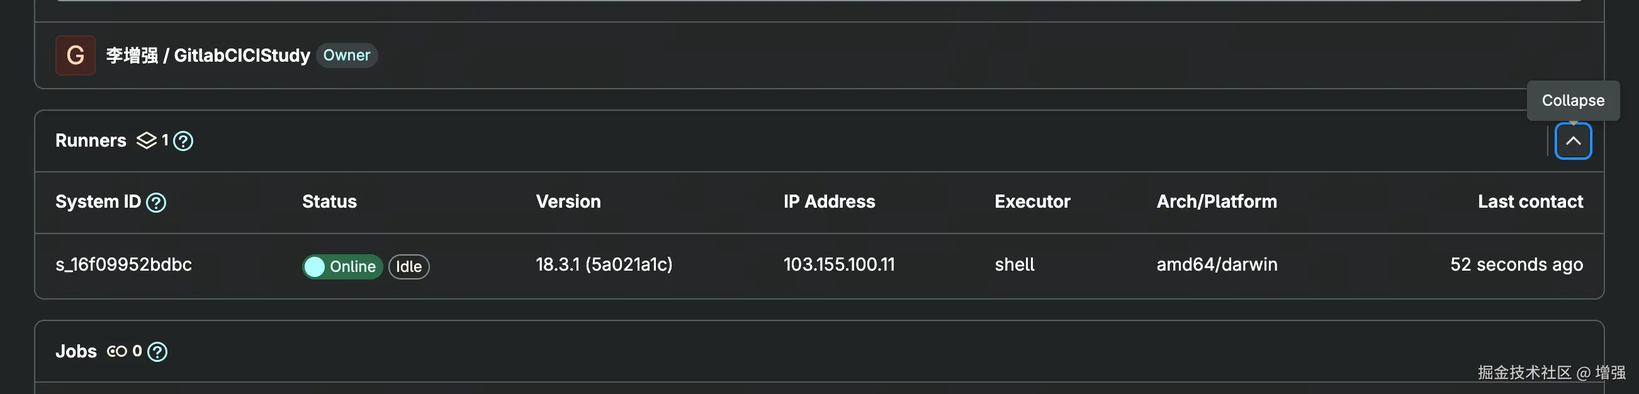This screenshot has height=394, width=1639.
Task: Collapse the Runners section with chevron
Action: coord(1572,140)
